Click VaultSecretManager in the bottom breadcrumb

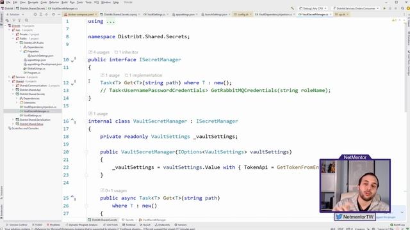152,220
